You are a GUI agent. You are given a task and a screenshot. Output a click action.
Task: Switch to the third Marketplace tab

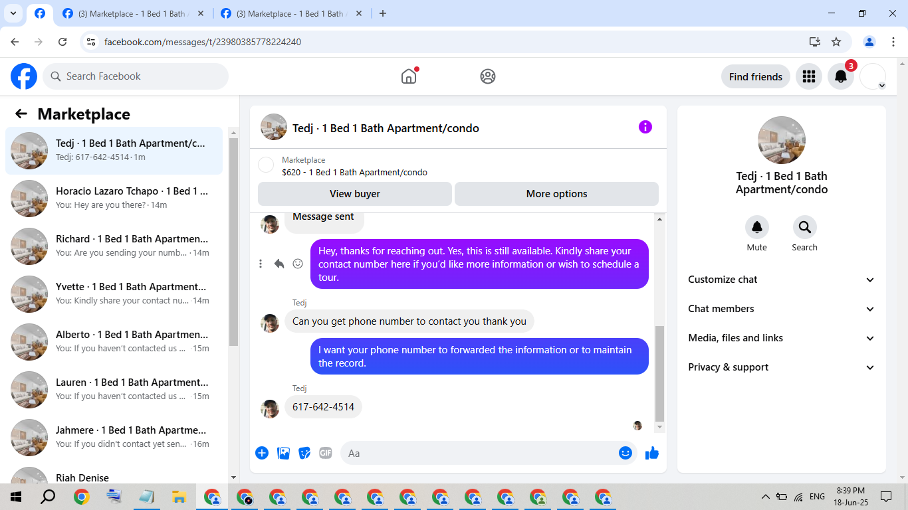(x=292, y=13)
